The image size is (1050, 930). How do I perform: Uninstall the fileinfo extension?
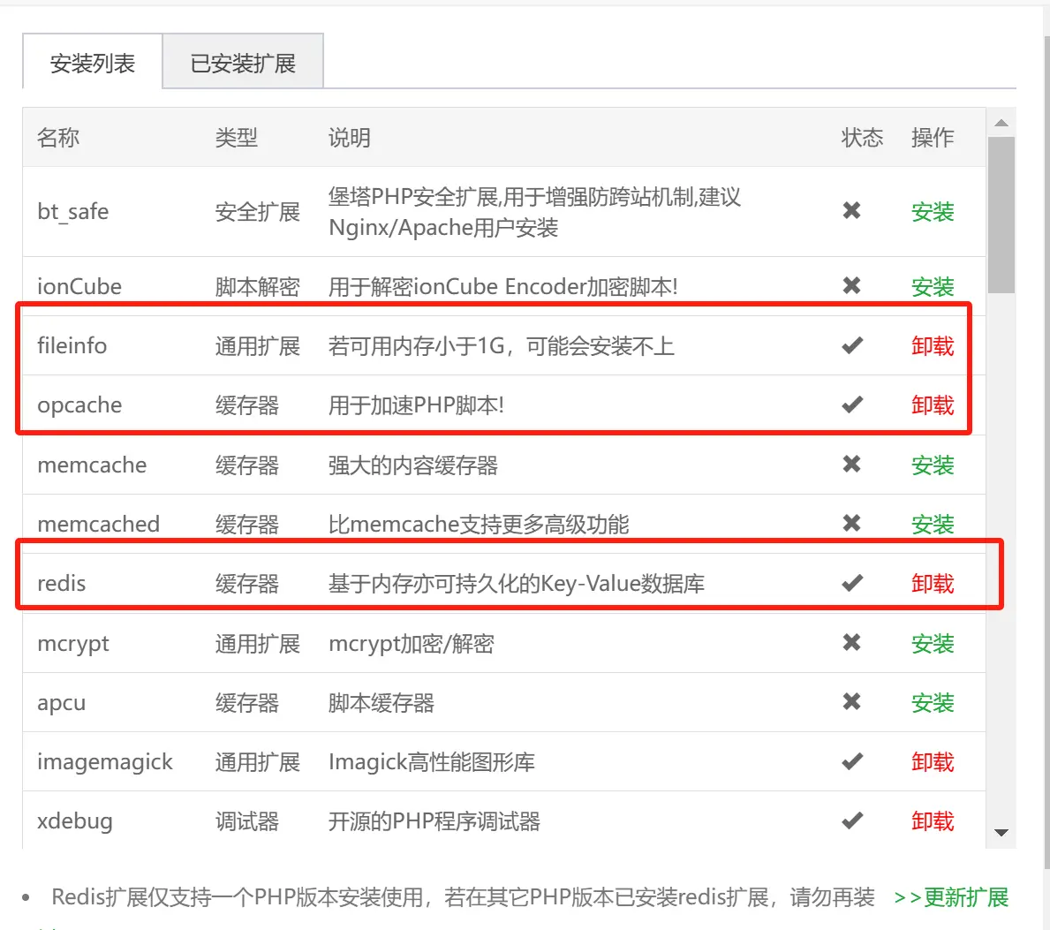pyautogui.click(x=932, y=346)
